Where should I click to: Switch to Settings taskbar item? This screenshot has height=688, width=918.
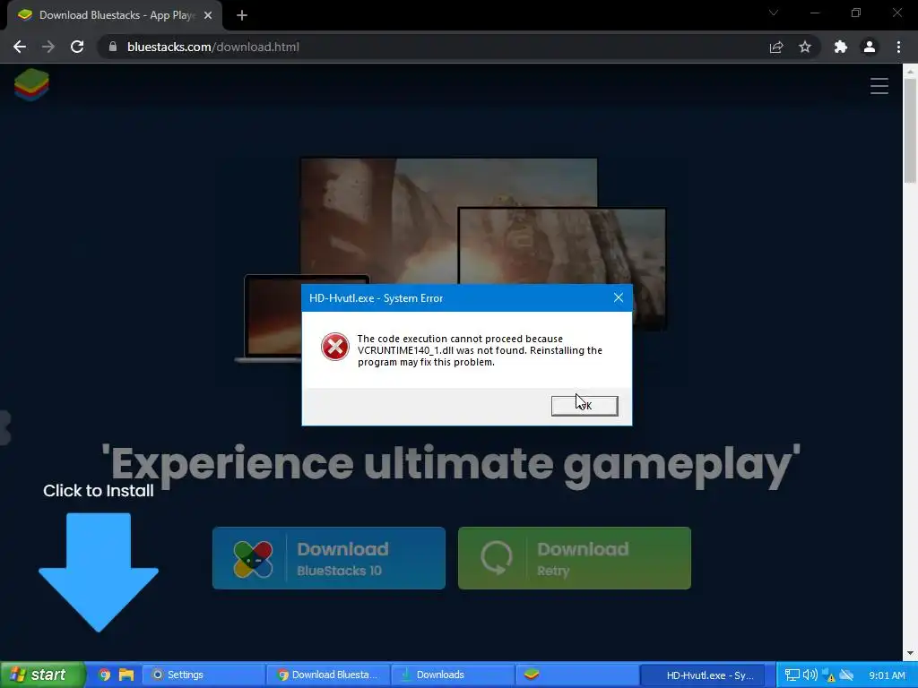[203, 675]
